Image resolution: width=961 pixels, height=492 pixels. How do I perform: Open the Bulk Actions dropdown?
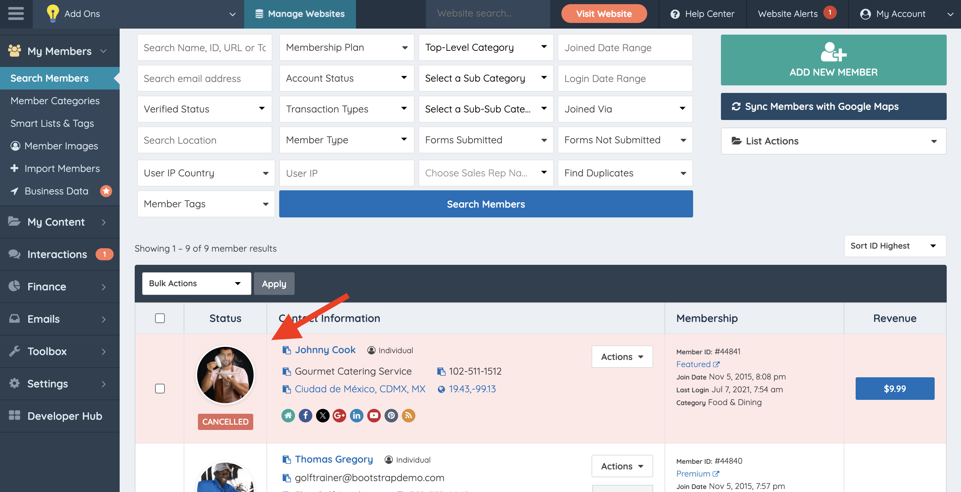point(196,284)
